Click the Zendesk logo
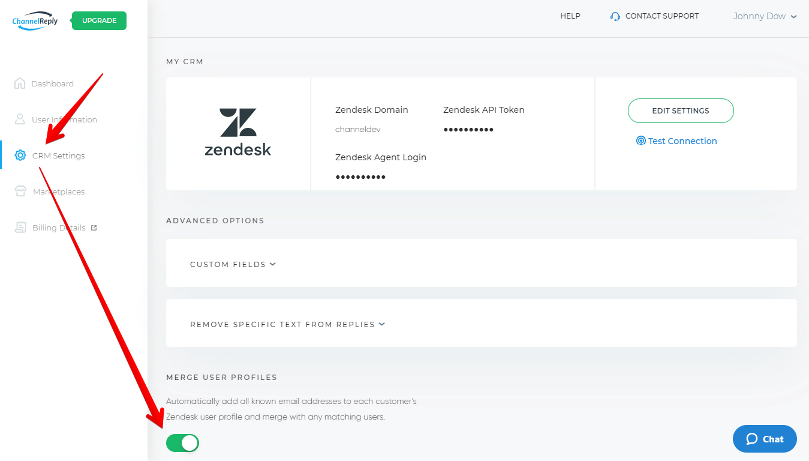Image resolution: width=809 pixels, height=461 pixels. tap(238, 132)
